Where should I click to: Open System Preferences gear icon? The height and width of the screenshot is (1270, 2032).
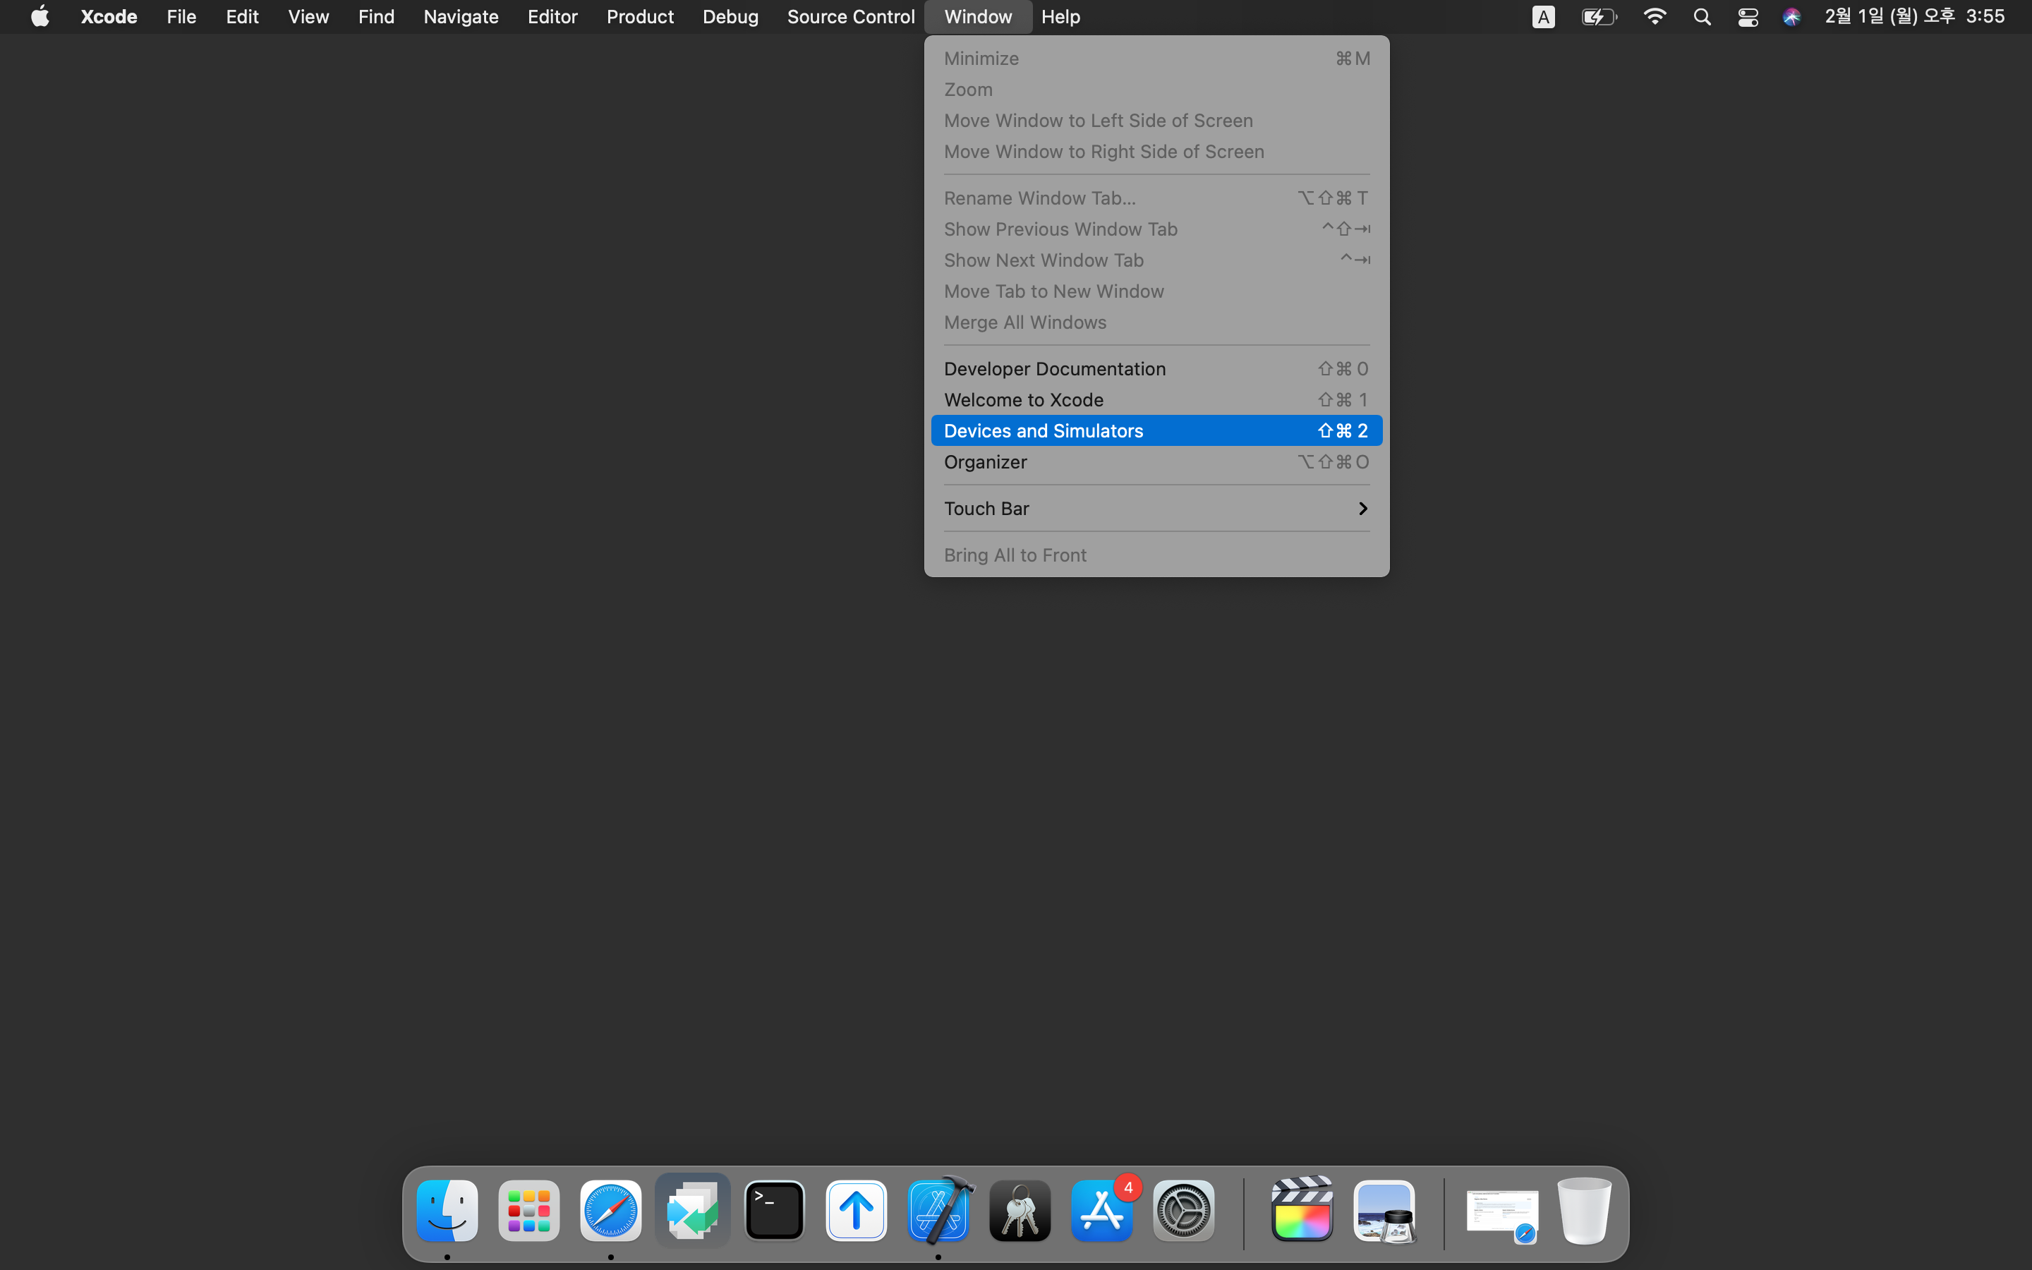(x=1183, y=1210)
